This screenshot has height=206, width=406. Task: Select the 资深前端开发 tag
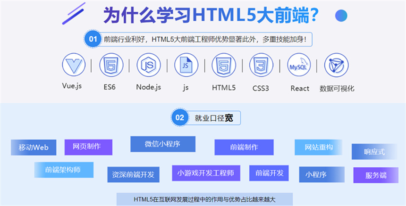point(133,174)
